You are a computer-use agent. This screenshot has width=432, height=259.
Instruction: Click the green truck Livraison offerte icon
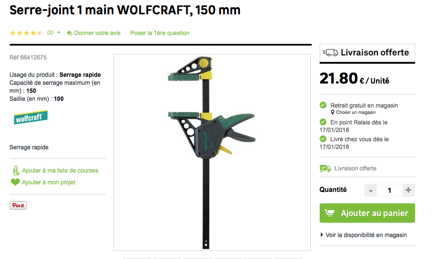pos(325,168)
